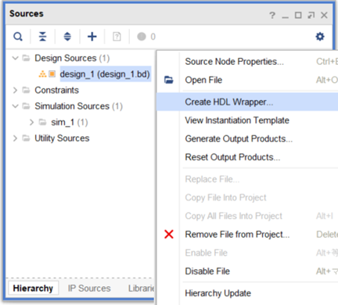This screenshot has height=305, width=338.
Task: Add sources with the plus icon
Action: tap(92, 37)
